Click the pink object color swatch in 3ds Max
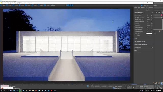Screen dimensions: 163x92 [162, 15]
